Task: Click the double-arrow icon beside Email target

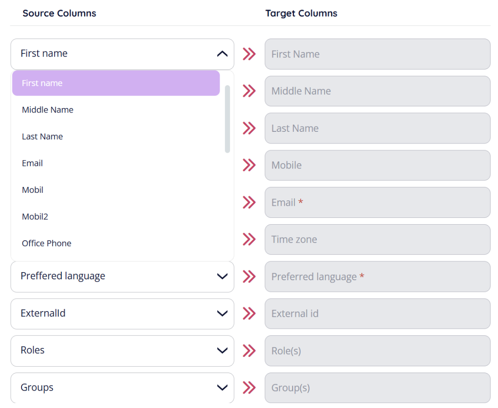Action: click(249, 203)
